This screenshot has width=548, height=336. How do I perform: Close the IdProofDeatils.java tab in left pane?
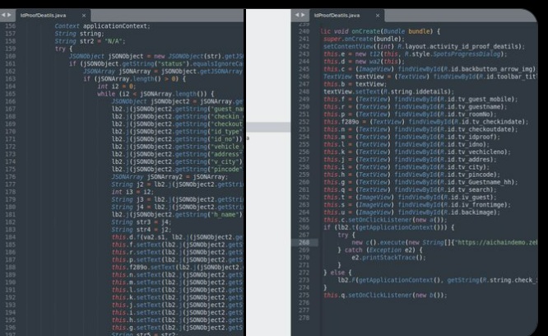[83, 15]
